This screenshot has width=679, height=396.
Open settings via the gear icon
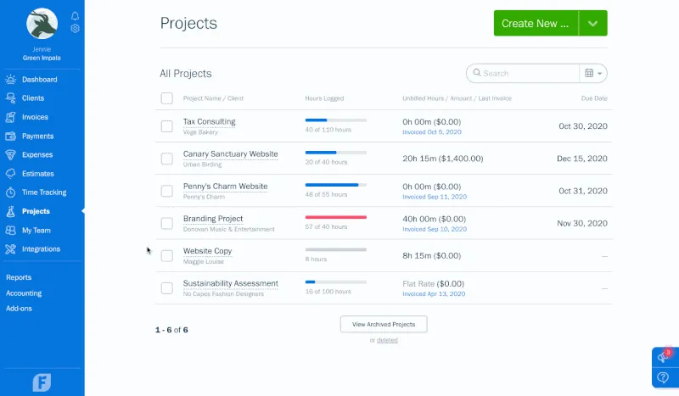(x=76, y=29)
